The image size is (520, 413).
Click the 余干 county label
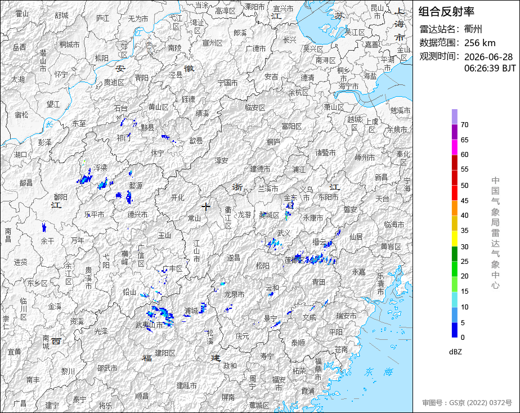pyautogui.click(x=47, y=241)
